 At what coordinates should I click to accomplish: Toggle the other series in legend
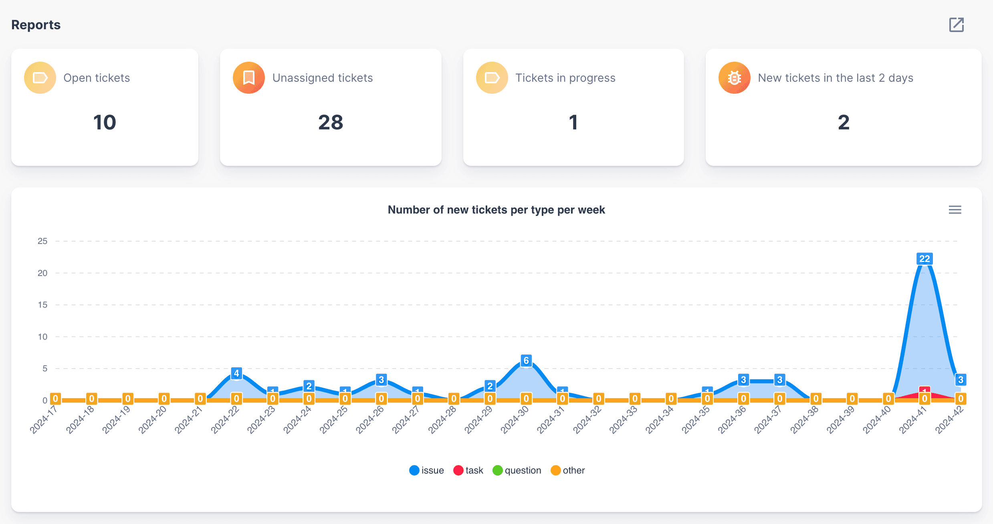pos(573,470)
